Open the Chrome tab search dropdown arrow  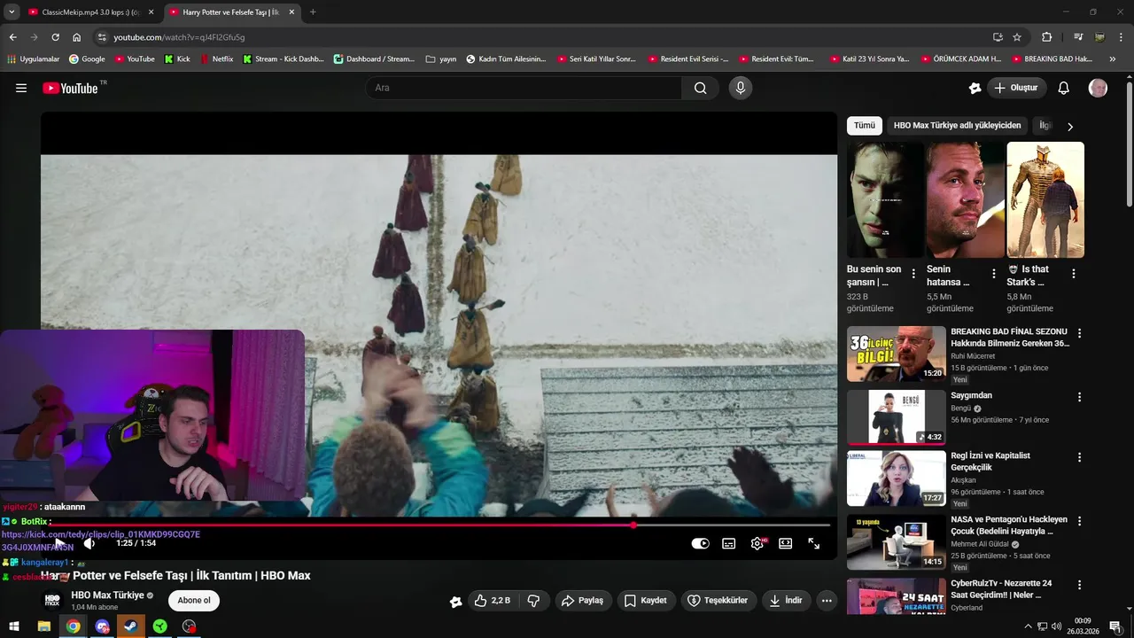(12, 12)
